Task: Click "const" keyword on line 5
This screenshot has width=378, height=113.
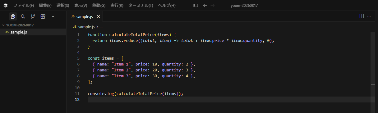Action: click(94, 58)
